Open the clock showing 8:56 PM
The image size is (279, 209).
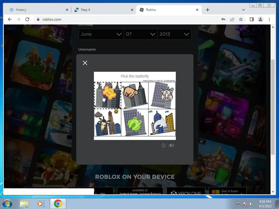[265, 204]
